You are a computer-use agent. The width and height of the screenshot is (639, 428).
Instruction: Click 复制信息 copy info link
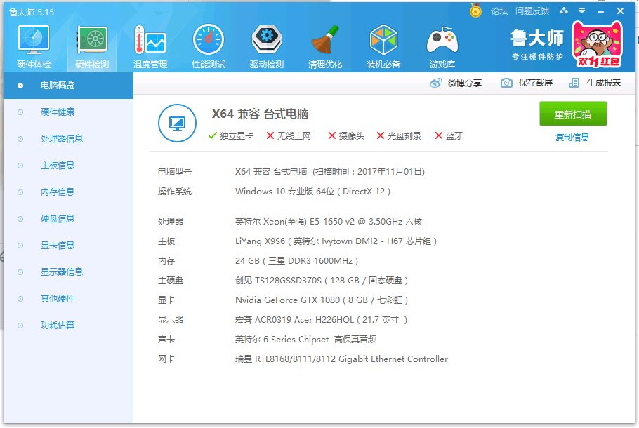click(572, 138)
